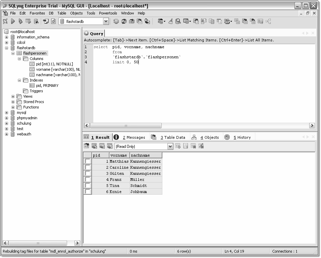Click the new connection icon in toolbar

click(x=5, y=21)
